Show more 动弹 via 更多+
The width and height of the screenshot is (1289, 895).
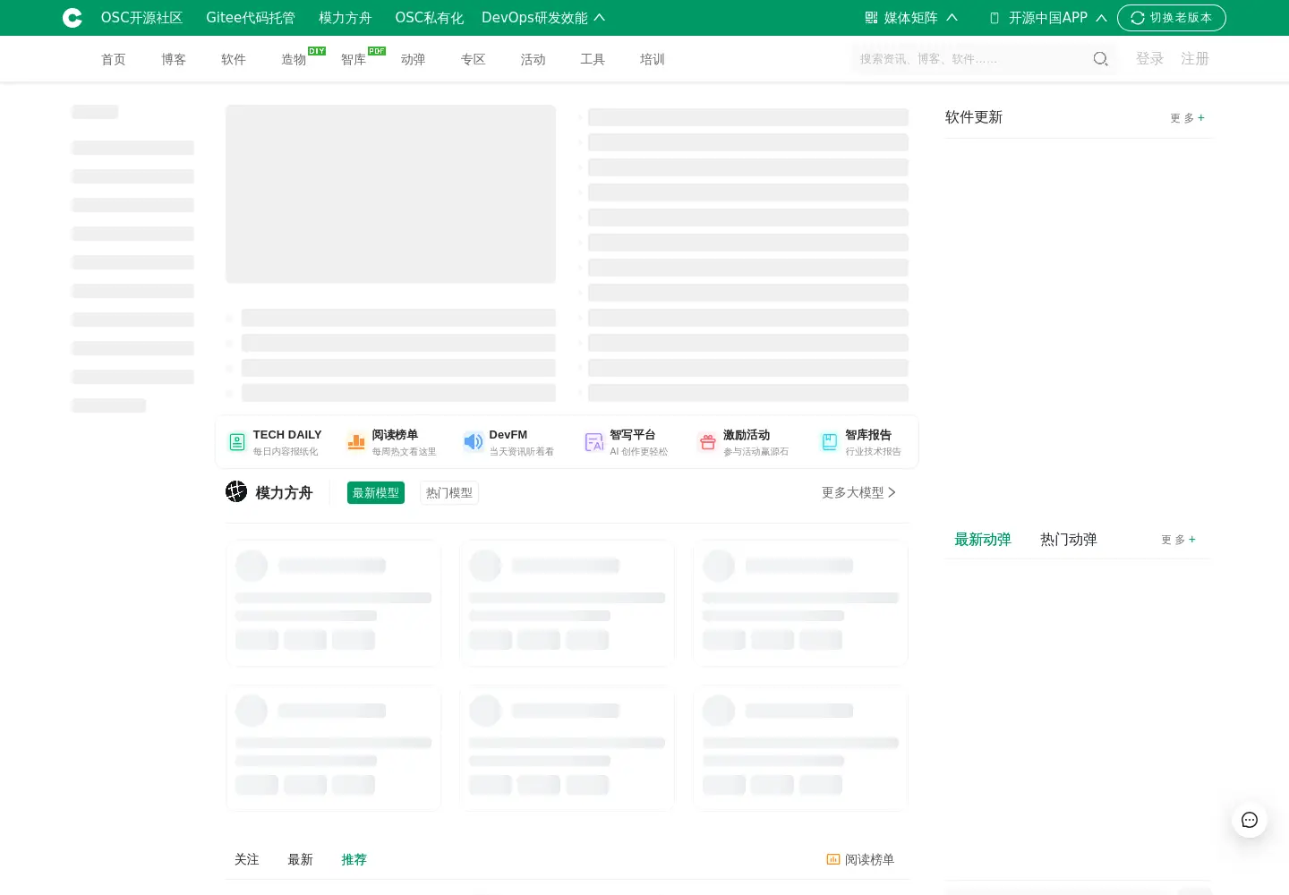point(1178,540)
